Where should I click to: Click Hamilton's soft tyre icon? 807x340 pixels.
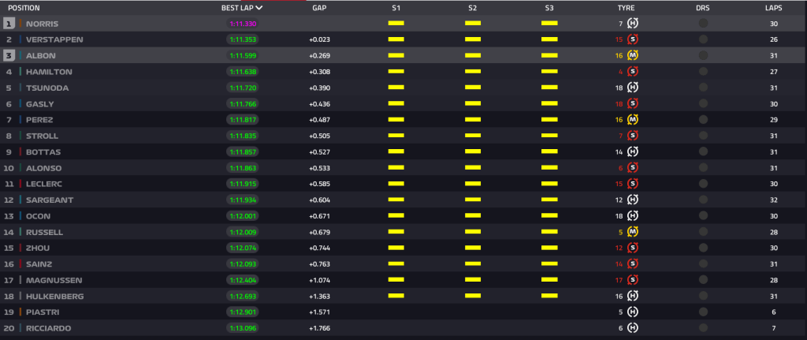[x=633, y=72]
